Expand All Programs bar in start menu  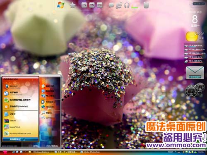pyautogui.click(x=20, y=139)
